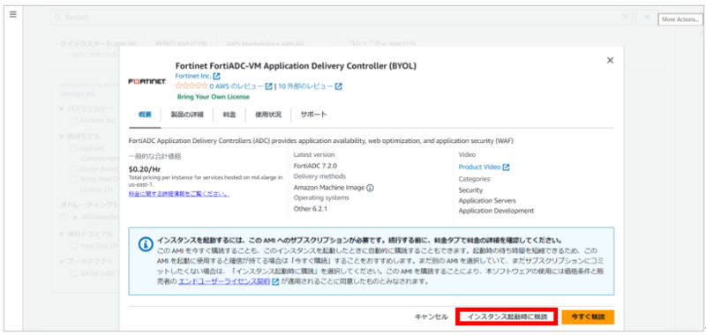706x335 pixels.
Task: Tick the Upfront Commitment checkbox
Action: tap(73, 148)
